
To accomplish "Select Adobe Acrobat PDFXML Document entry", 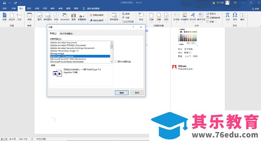I will click(x=80, y=45).
